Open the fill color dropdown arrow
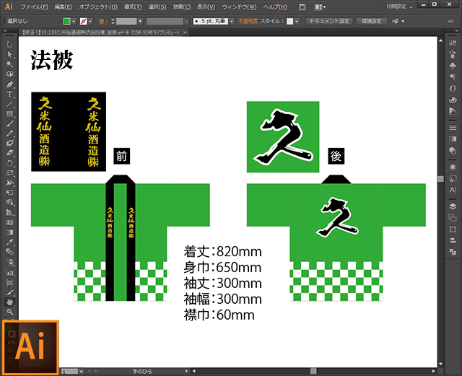 click(x=74, y=21)
